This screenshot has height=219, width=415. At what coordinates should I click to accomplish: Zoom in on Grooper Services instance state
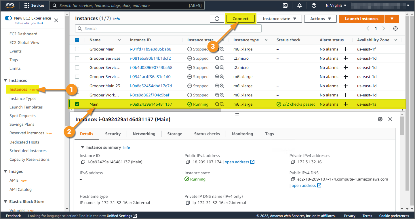point(217,58)
